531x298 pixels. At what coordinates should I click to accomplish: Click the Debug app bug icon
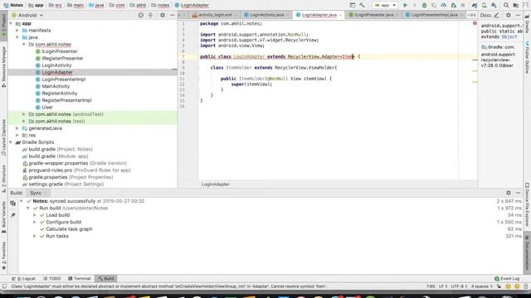tap(424, 5)
